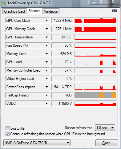Enable the Log to file checkbox
Viewport: 121px width, 149px height.
tap(7, 128)
